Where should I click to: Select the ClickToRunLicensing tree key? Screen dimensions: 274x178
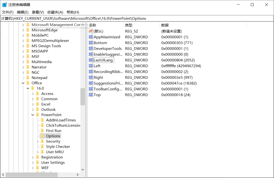tap(63, 125)
